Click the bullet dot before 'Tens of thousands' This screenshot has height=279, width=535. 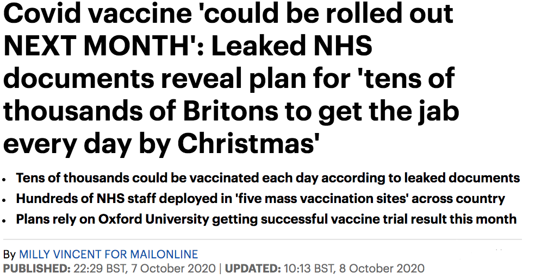pos(4,179)
